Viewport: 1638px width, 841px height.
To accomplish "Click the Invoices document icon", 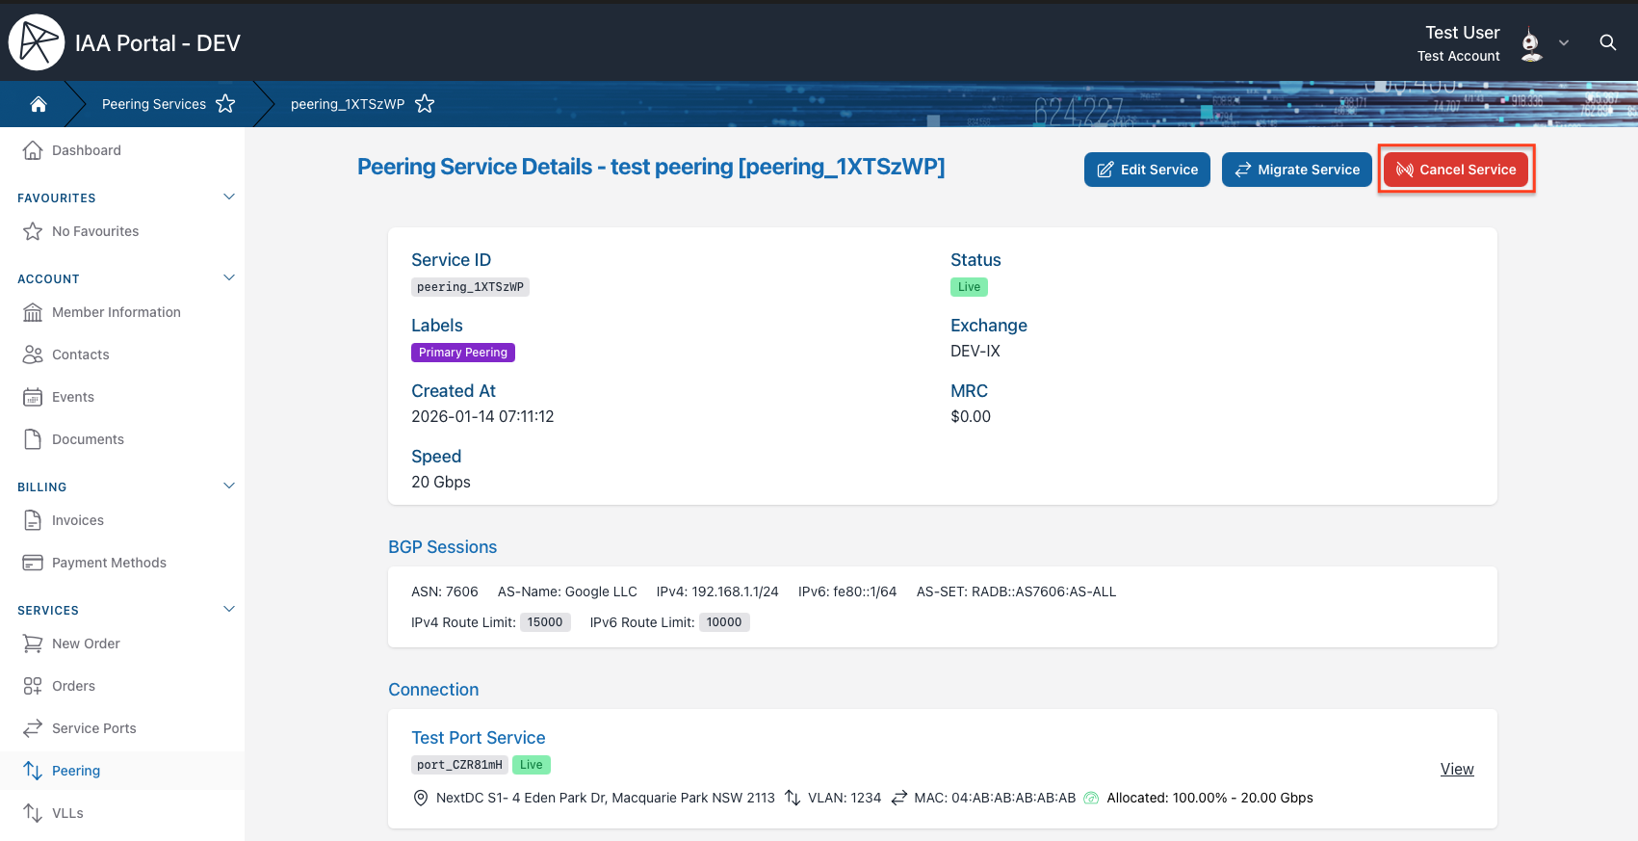I will click(x=33, y=520).
